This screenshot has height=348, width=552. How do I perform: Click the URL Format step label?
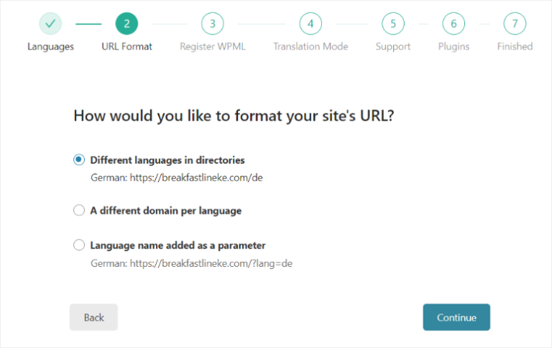126,47
